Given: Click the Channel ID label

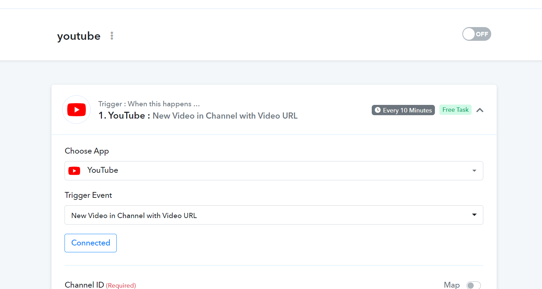Looking at the screenshot, I should coord(84,285).
